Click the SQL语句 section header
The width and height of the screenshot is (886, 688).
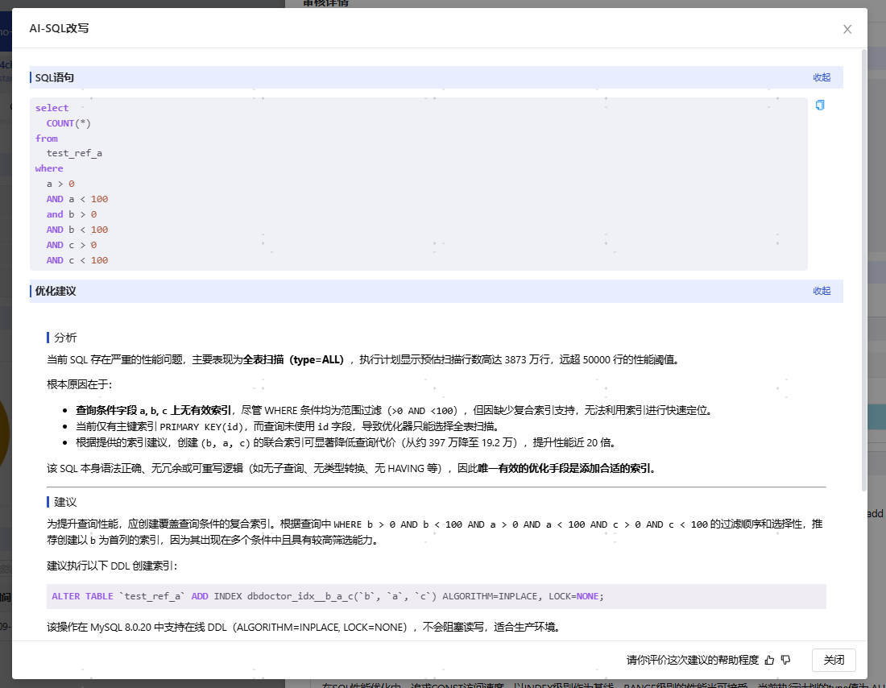tap(55, 77)
